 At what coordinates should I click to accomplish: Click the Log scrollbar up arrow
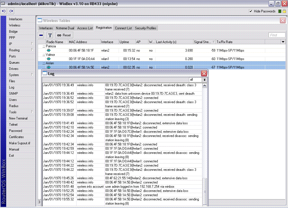[204, 86]
